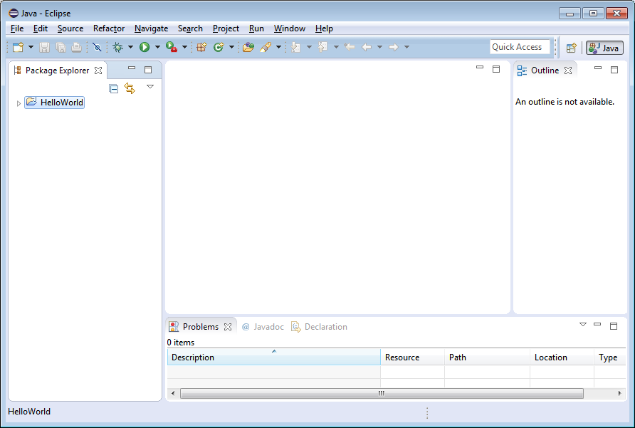The image size is (635, 428).
Task: Click the Print icon in the toolbar
Action: [77, 48]
